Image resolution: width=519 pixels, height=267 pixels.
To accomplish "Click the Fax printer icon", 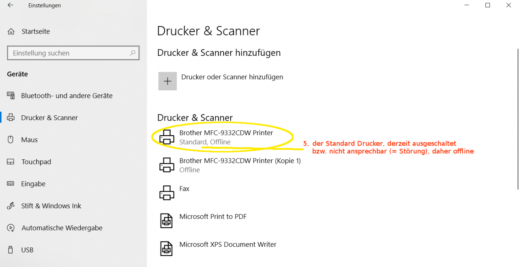I will coord(167,193).
